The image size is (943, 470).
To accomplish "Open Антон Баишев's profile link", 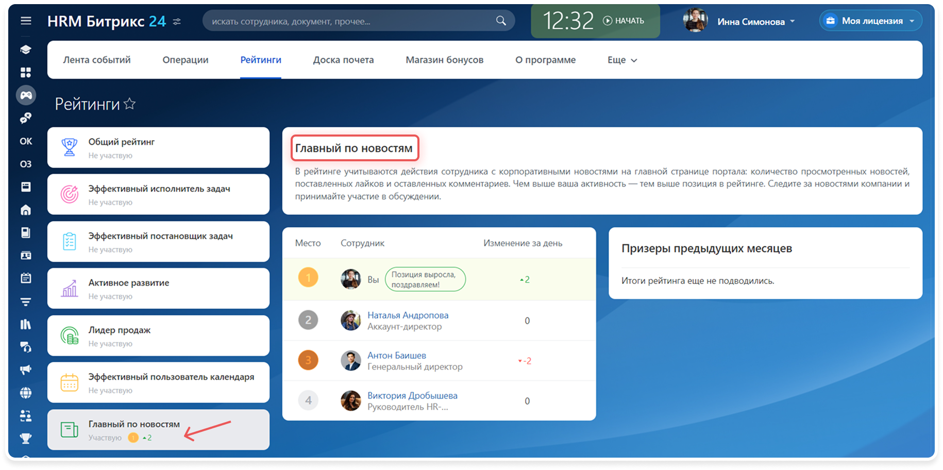I will [x=396, y=355].
